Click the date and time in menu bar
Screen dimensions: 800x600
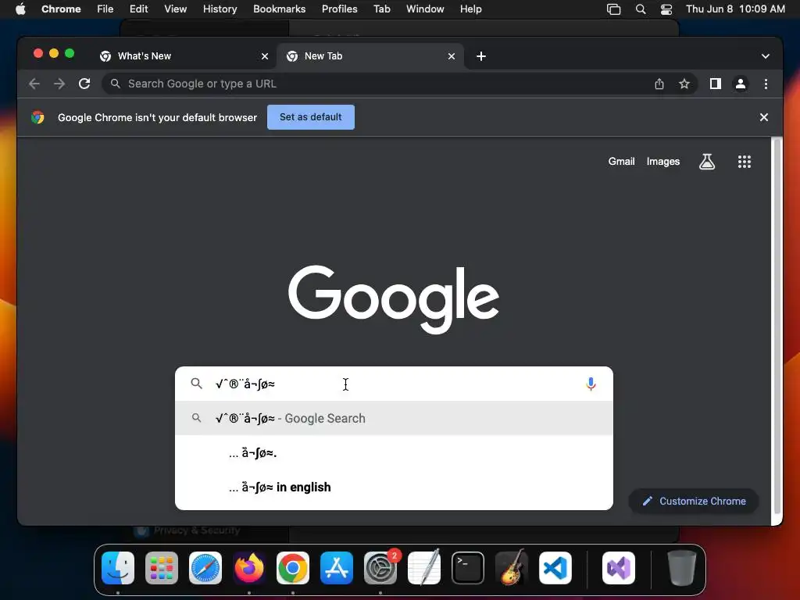point(735,9)
